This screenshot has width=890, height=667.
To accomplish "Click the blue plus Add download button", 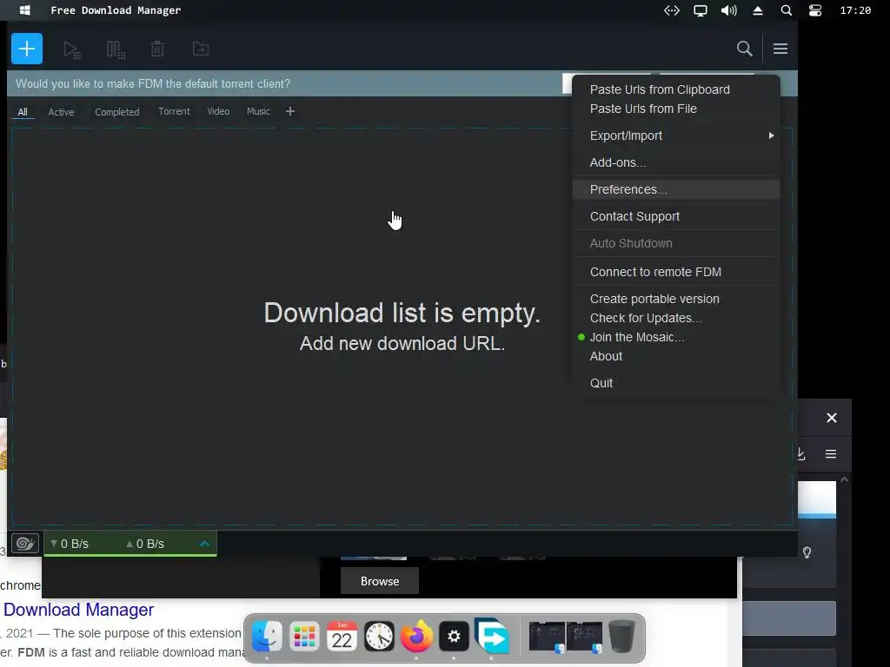I will click(x=27, y=49).
